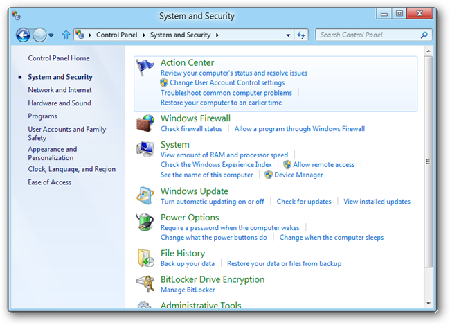Click the File History folder icon

[145, 258]
